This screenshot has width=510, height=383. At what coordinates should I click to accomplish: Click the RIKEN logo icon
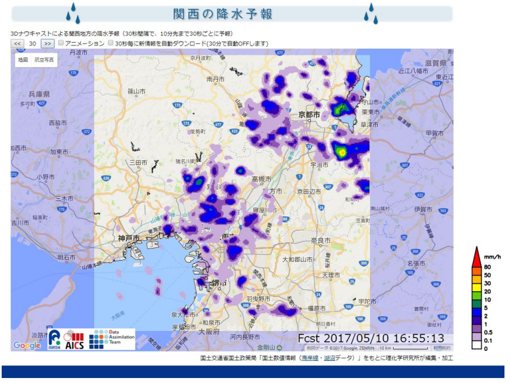point(55,338)
